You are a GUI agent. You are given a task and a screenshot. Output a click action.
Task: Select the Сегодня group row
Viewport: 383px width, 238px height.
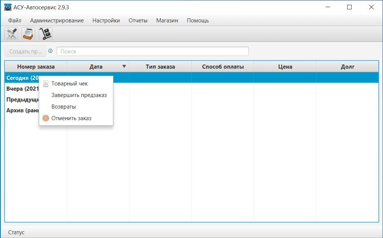[x=192, y=78]
